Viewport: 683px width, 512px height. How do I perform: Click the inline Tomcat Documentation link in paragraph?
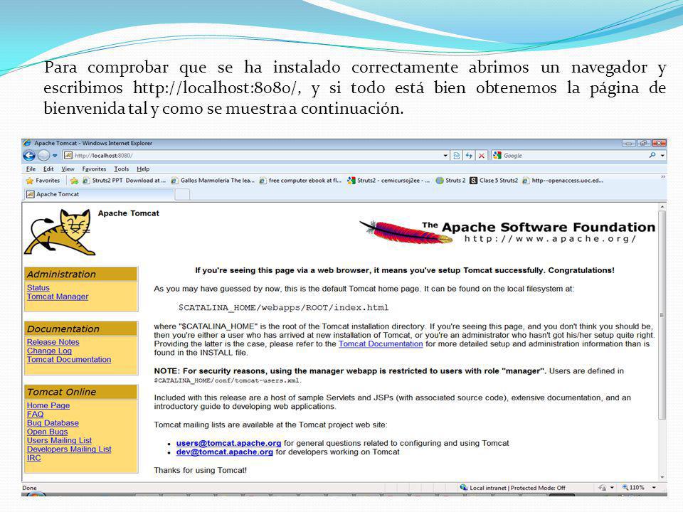381,344
